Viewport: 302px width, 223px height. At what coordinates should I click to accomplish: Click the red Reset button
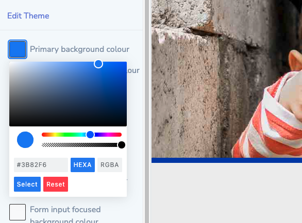point(56,184)
